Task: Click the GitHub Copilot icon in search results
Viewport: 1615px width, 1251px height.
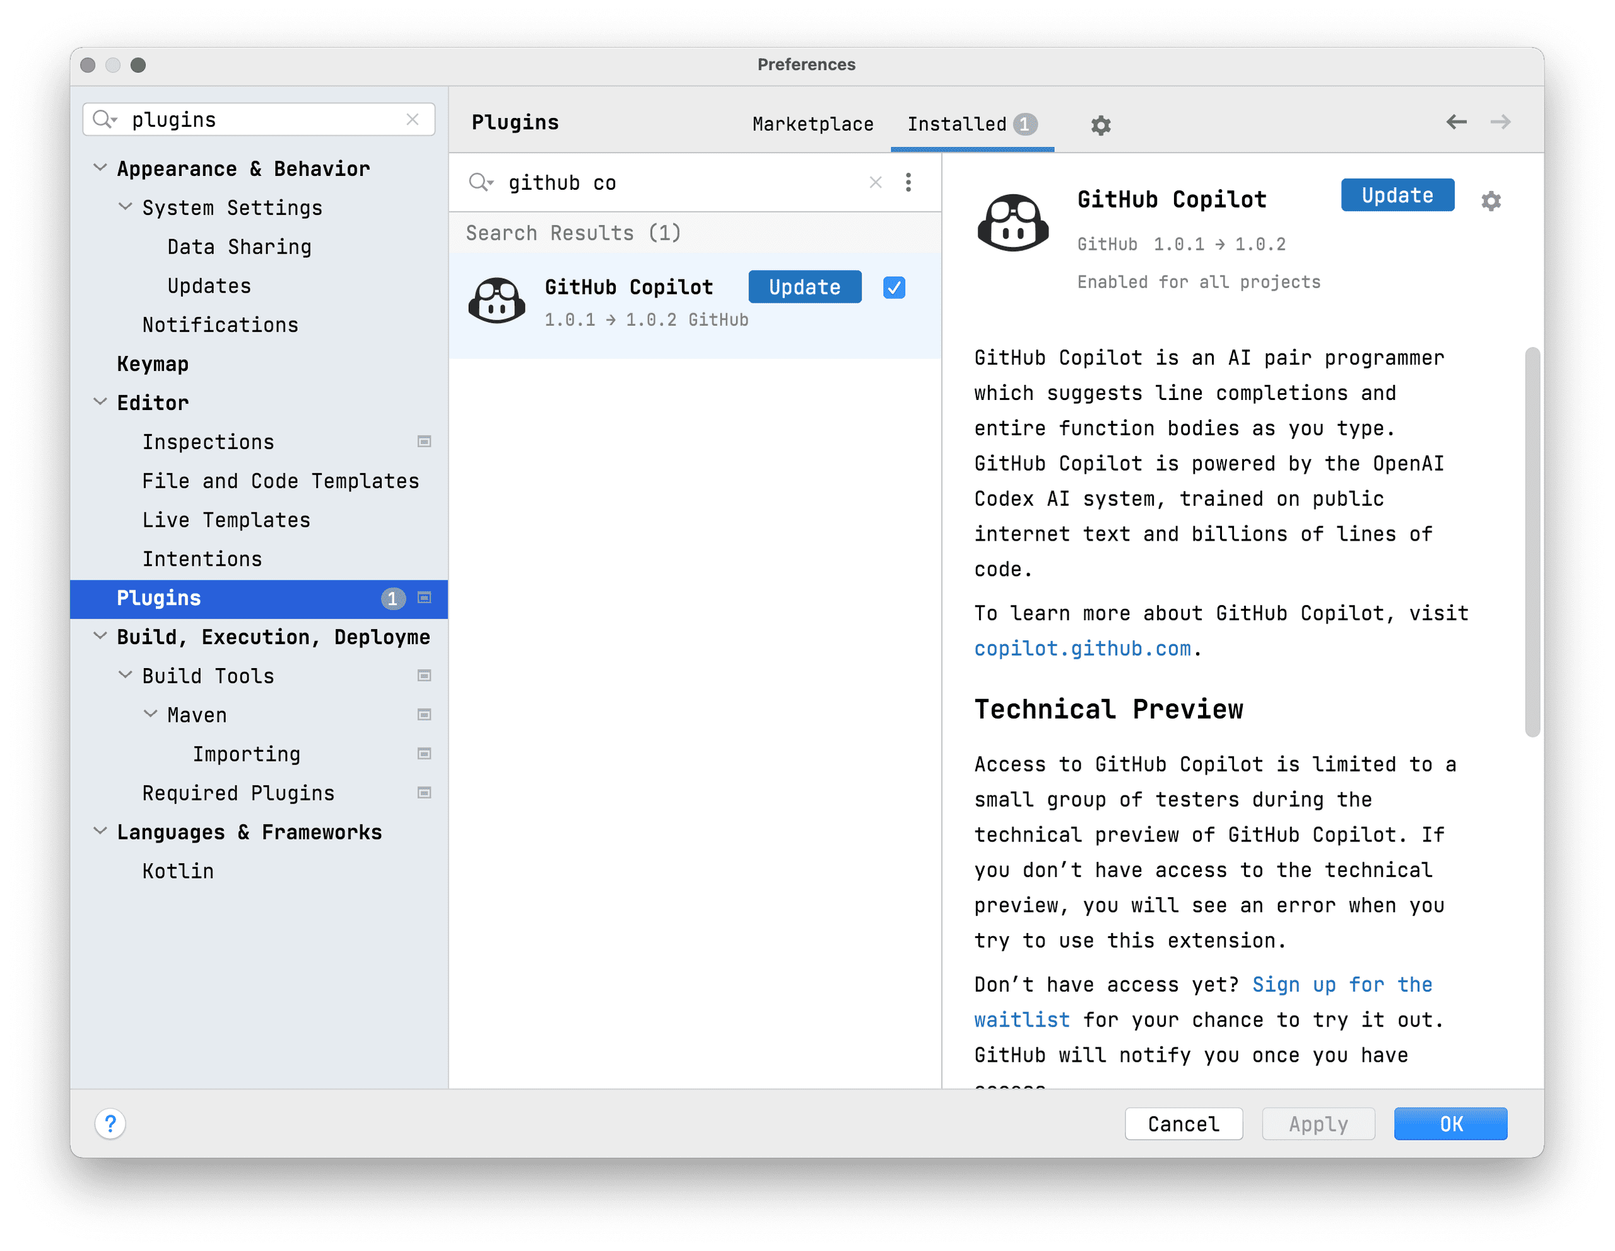Action: point(497,302)
